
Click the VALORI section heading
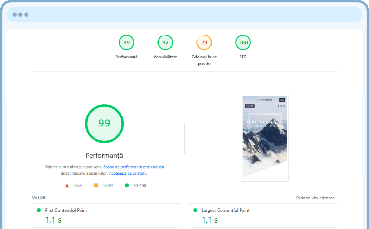tap(40, 198)
